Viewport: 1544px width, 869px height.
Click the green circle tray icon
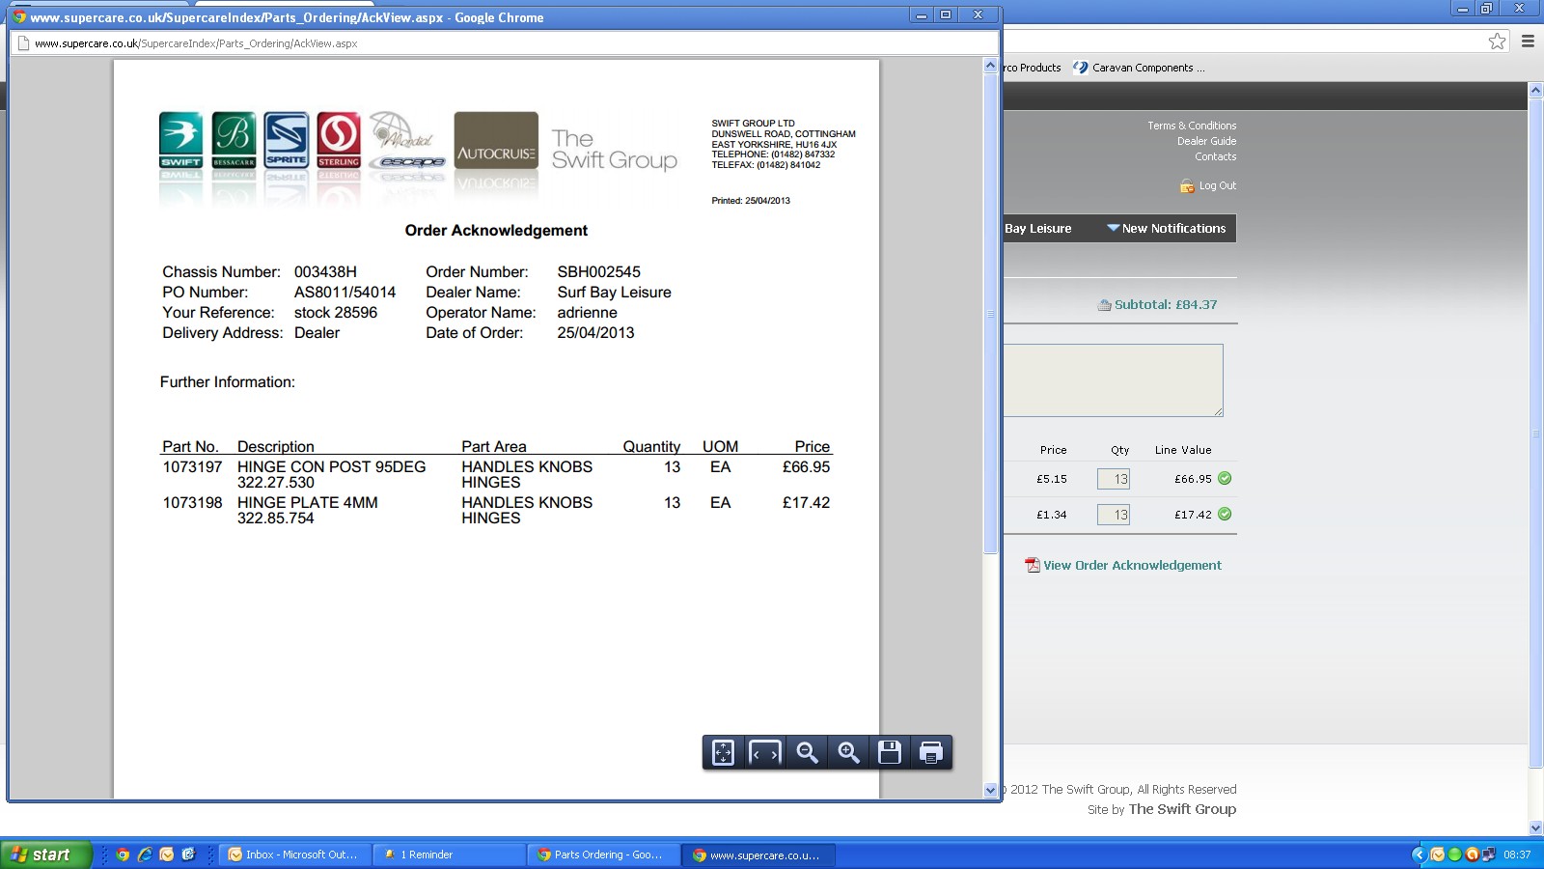tap(1454, 855)
